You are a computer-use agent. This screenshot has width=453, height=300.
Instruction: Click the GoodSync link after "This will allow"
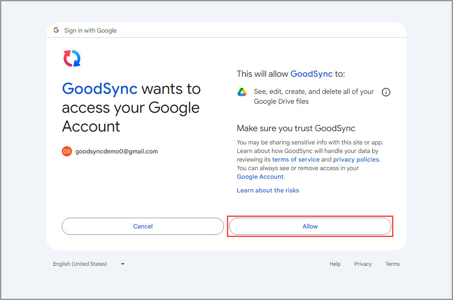click(x=311, y=74)
